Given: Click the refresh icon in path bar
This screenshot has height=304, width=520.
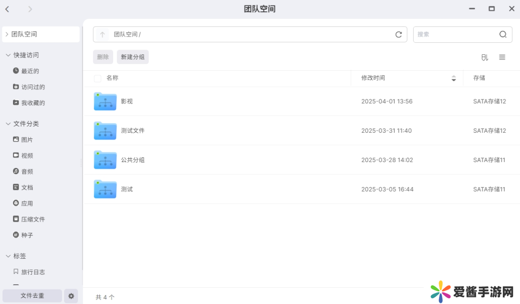Looking at the screenshot, I should (x=398, y=35).
